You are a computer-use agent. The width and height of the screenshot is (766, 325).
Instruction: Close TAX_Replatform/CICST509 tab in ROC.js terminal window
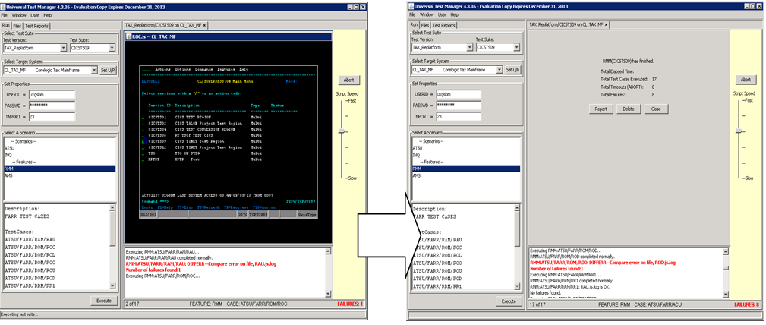tap(205, 25)
